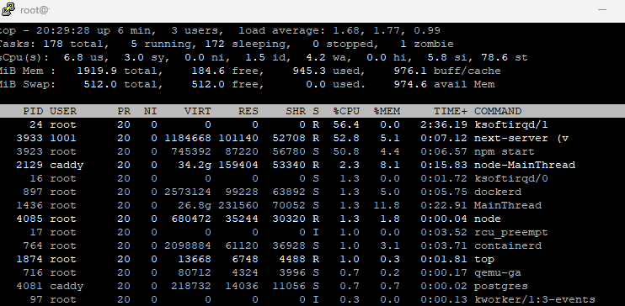Select the rcu_preempt process name
The height and width of the screenshot is (306, 625).
[x=511, y=232]
